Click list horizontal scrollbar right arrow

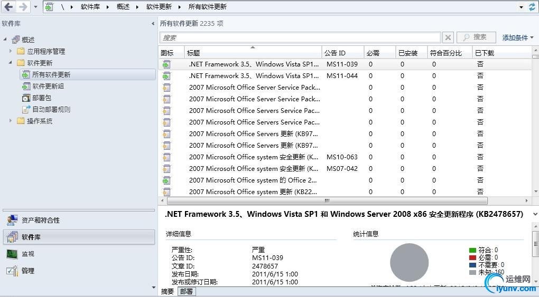pyautogui.click(x=527, y=200)
